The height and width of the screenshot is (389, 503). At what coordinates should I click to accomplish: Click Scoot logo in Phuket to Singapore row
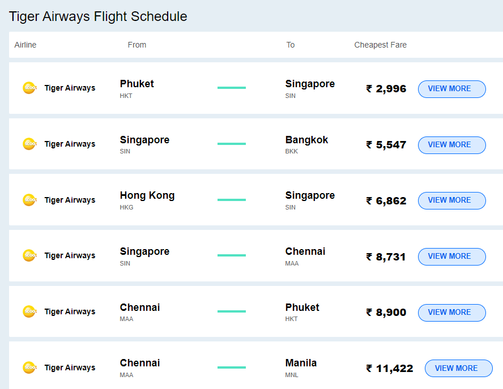click(29, 88)
